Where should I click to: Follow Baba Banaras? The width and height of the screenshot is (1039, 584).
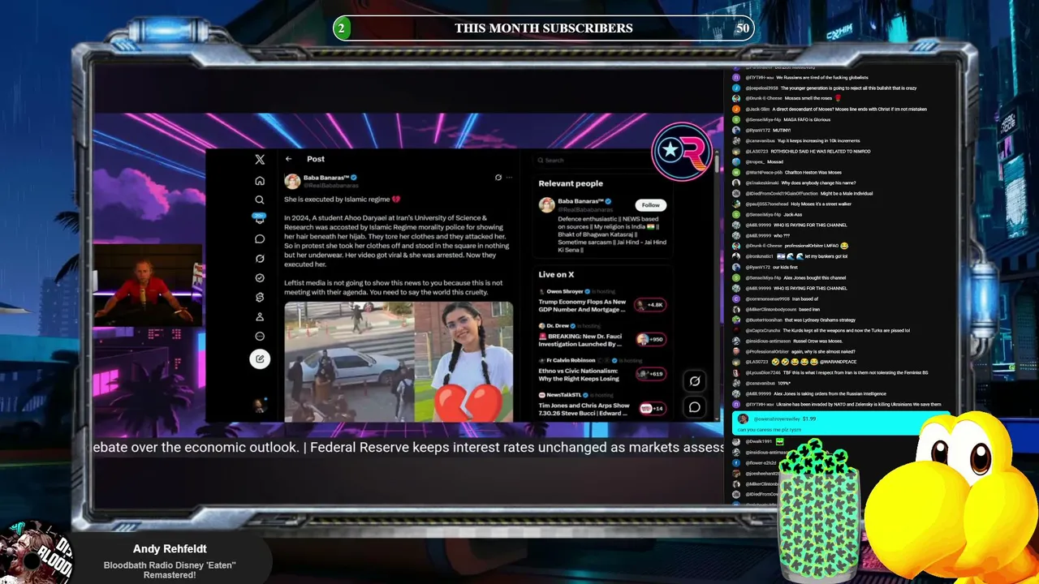(x=651, y=205)
